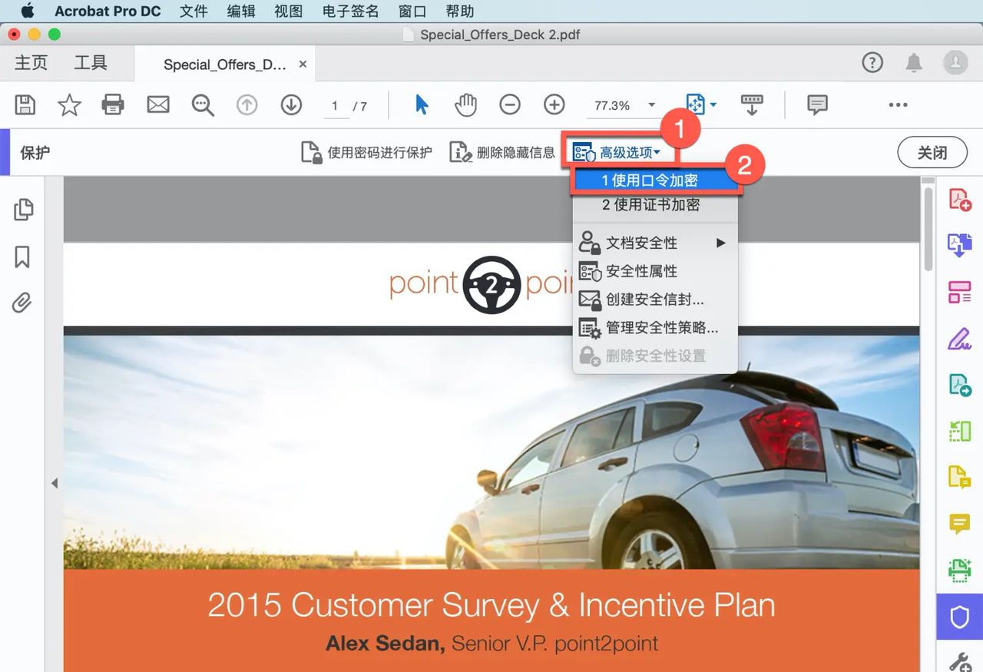Zoom in with the plus circle icon
This screenshot has width=983, height=672.
tap(554, 104)
